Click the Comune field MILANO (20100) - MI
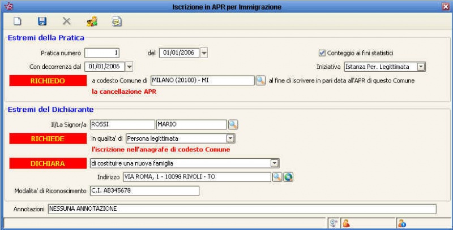The image size is (453, 230). pos(203,80)
